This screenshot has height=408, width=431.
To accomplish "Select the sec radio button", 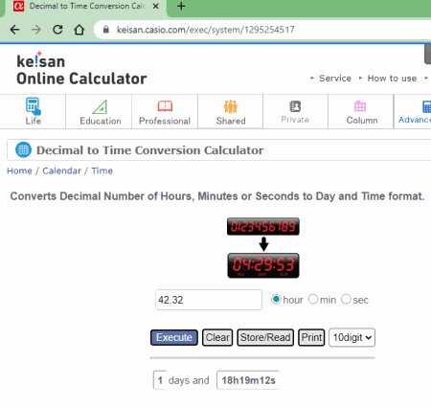I will (346, 300).
